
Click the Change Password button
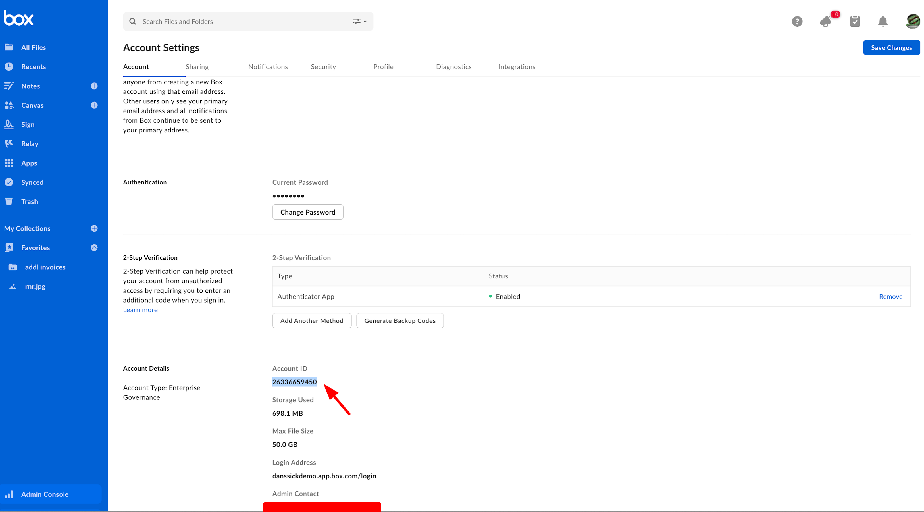307,212
